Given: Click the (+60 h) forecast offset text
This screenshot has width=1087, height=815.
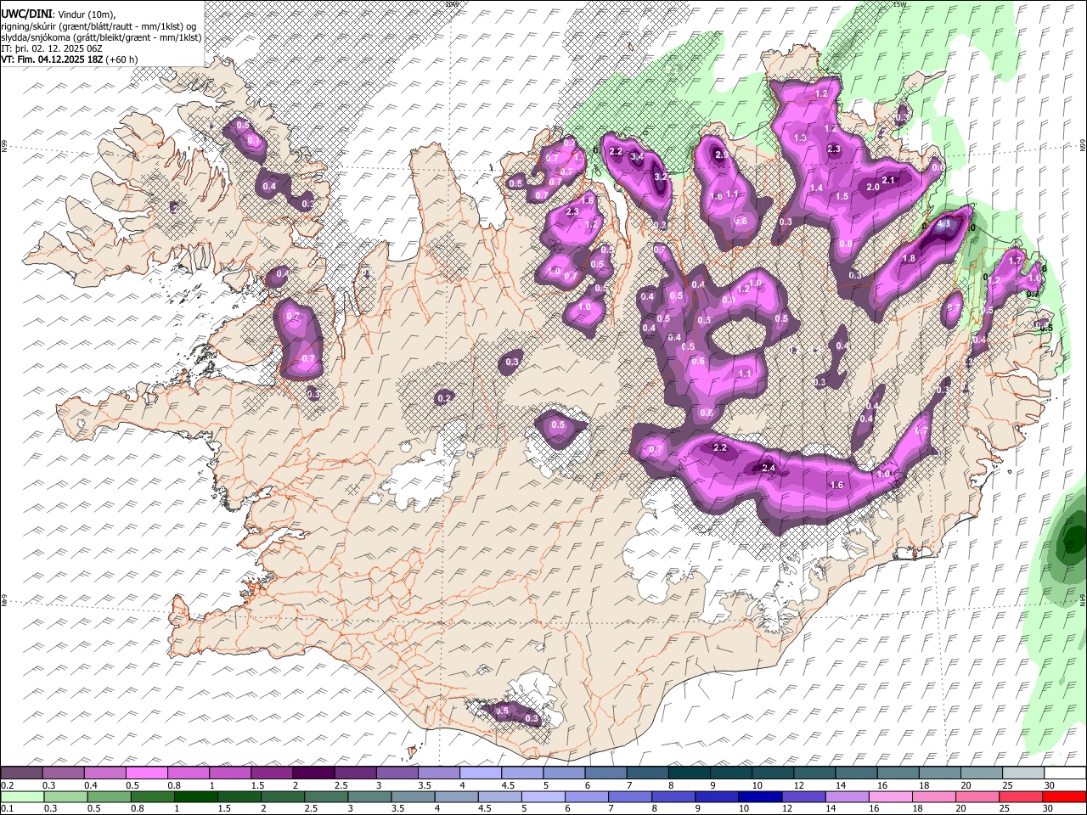Looking at the screenshot, I should pyautogui.click(x=122, y=59).
